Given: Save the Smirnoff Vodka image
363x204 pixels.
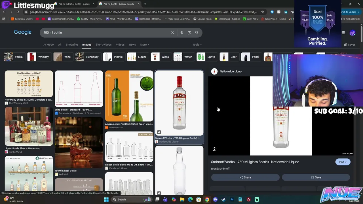Looking at the screenshot, I should coord(316,177).
